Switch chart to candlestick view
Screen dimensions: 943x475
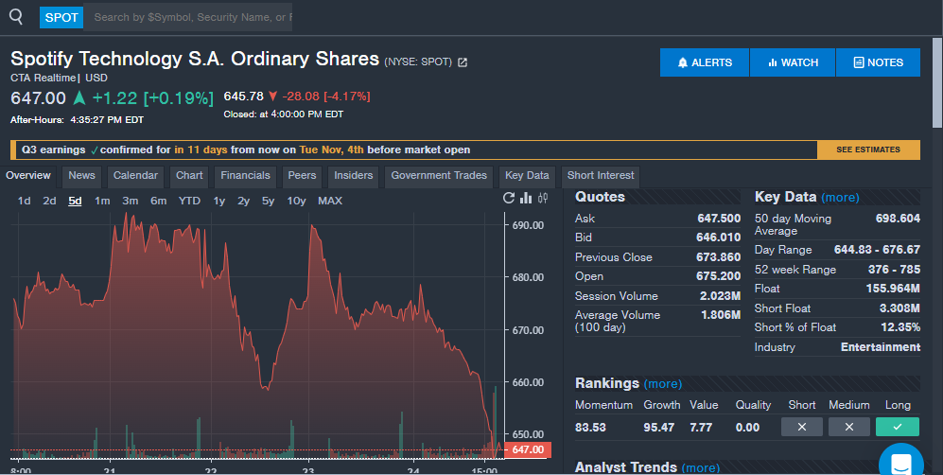point(543,199)
